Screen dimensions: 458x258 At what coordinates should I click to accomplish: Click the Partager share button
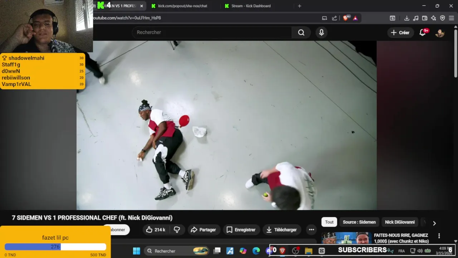(203, 230)
